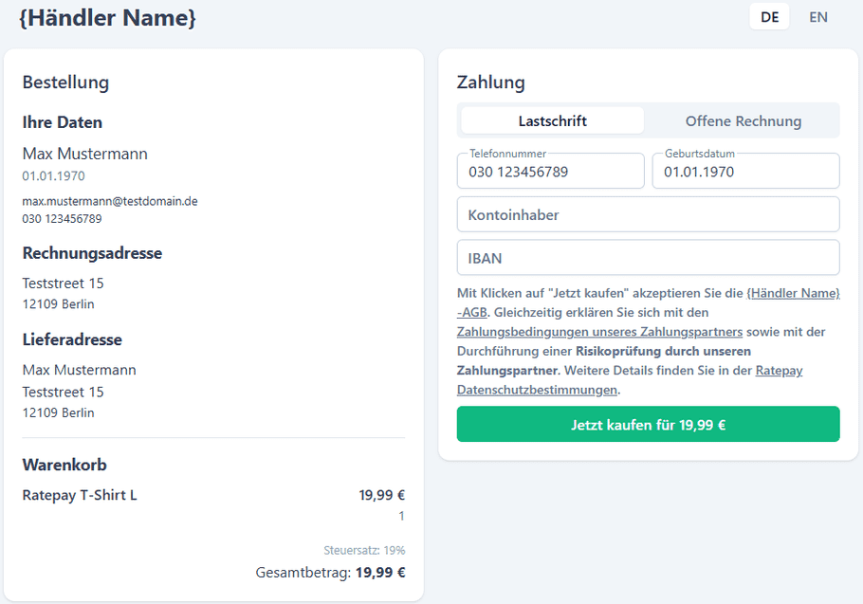Click the Rechnungsadresse heading

pos(93,253)
